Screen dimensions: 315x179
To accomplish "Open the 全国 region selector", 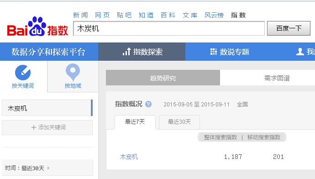I will click(x=242, y=104).
